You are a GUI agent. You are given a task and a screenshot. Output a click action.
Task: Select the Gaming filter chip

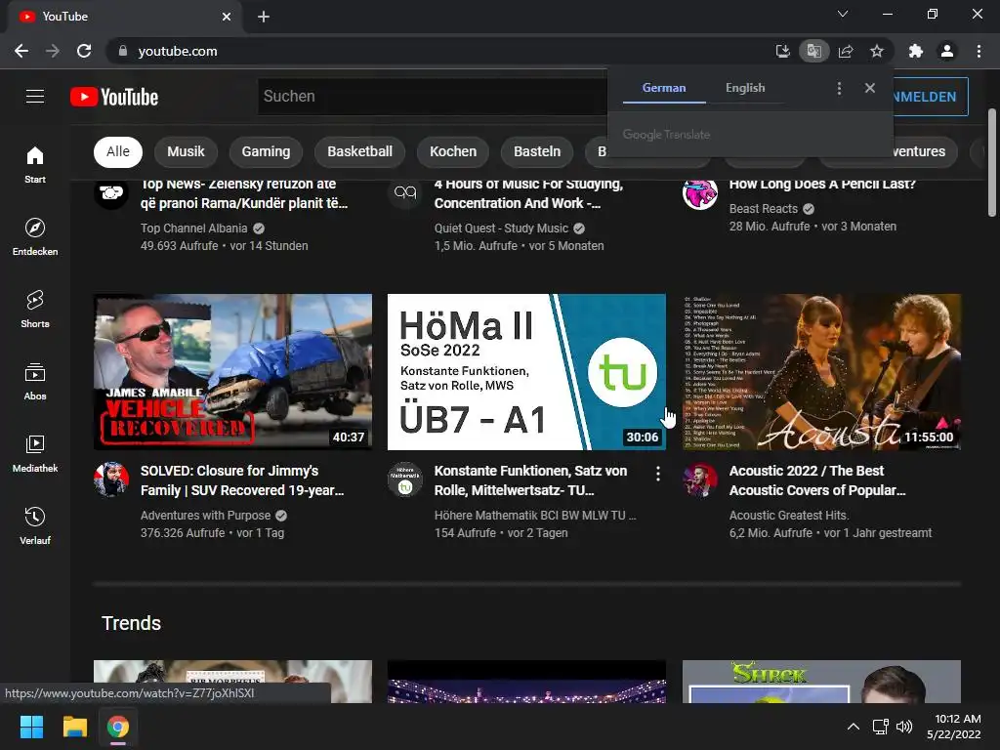coord(266,151)
